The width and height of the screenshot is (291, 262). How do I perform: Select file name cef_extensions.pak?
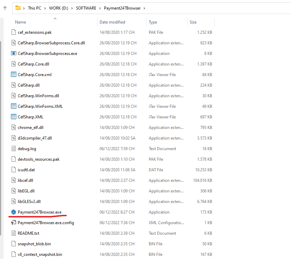(x=34, y=32)
